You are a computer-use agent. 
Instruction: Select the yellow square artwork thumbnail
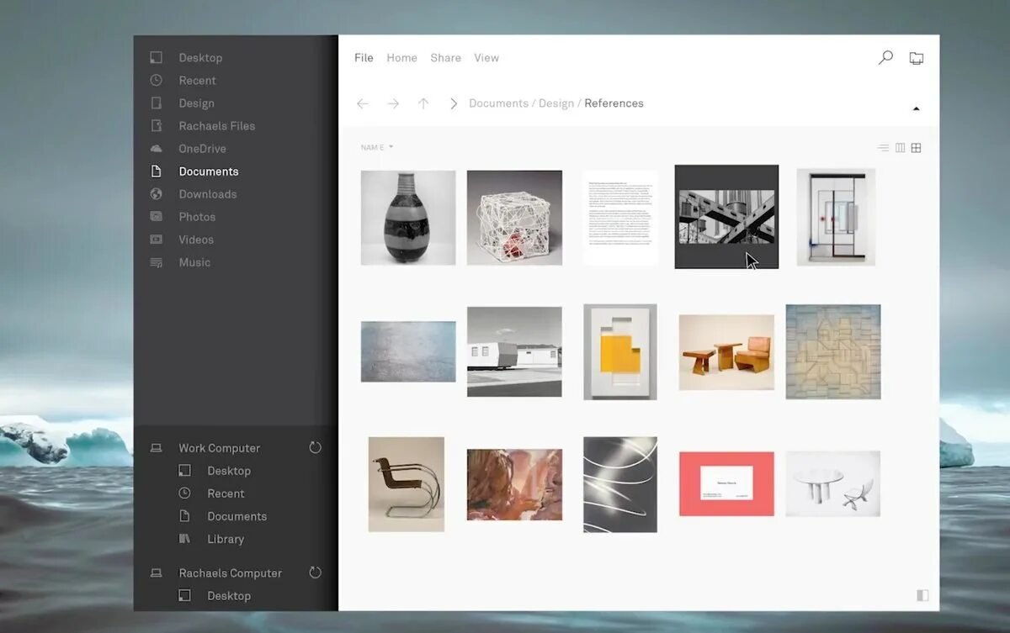tap(620, 351)
